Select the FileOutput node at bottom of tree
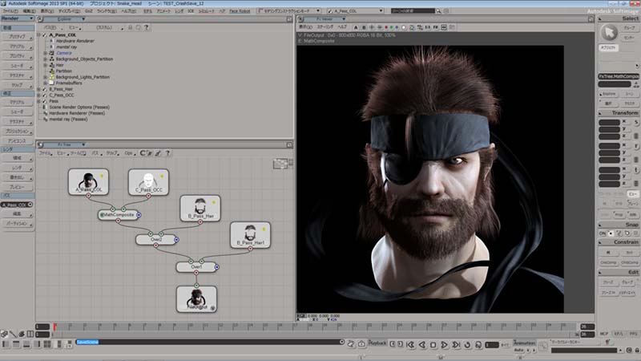The width and height of the screenshot is (641, 361). [196, 298]
